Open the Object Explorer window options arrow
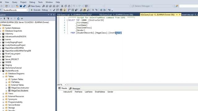Viewport: 198px width, 111px height. pos(49,15)
